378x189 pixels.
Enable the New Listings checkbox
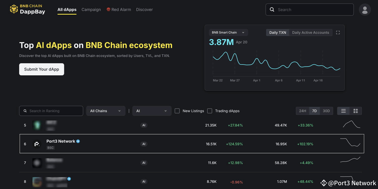coord(177,111)
